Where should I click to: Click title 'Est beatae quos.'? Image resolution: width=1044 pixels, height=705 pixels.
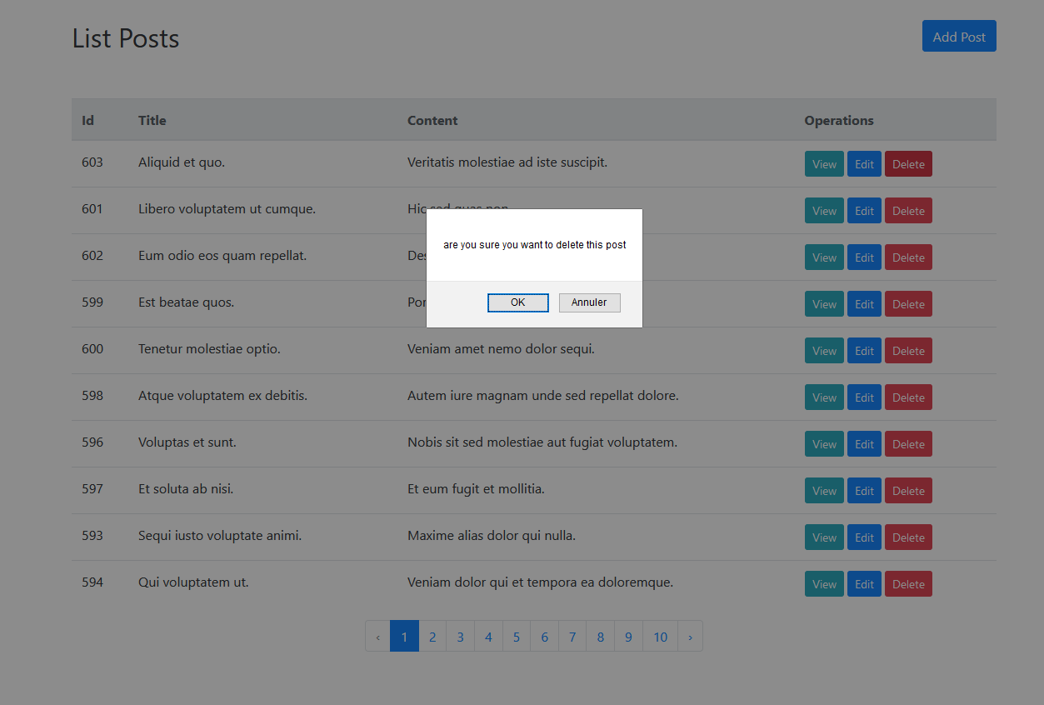click(x=186, y=302)
